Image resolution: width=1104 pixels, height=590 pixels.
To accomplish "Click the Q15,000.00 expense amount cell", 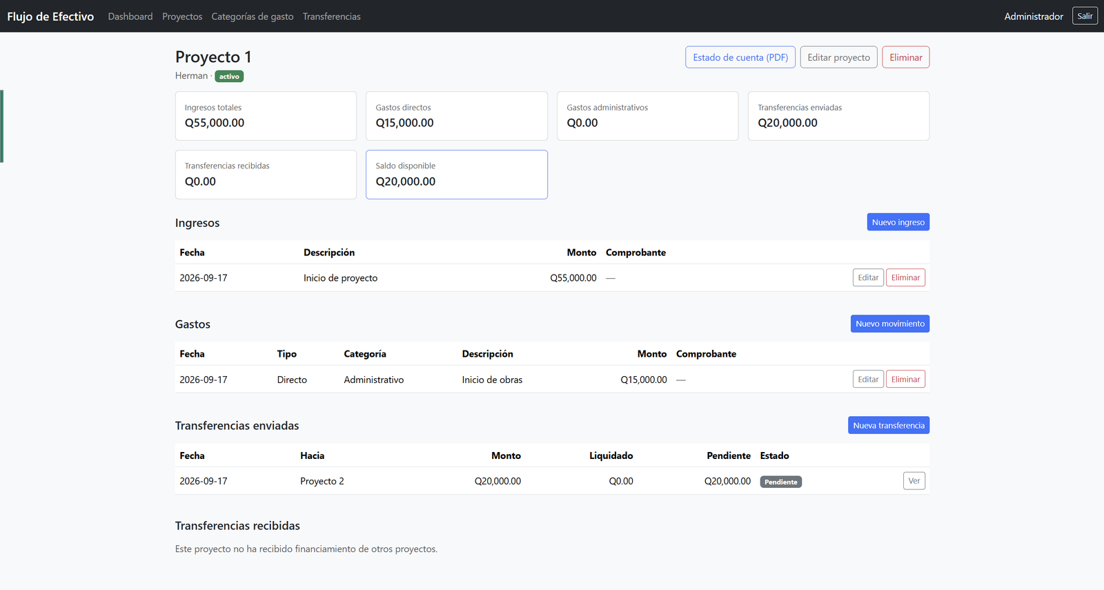I will (x=644, y=380).
